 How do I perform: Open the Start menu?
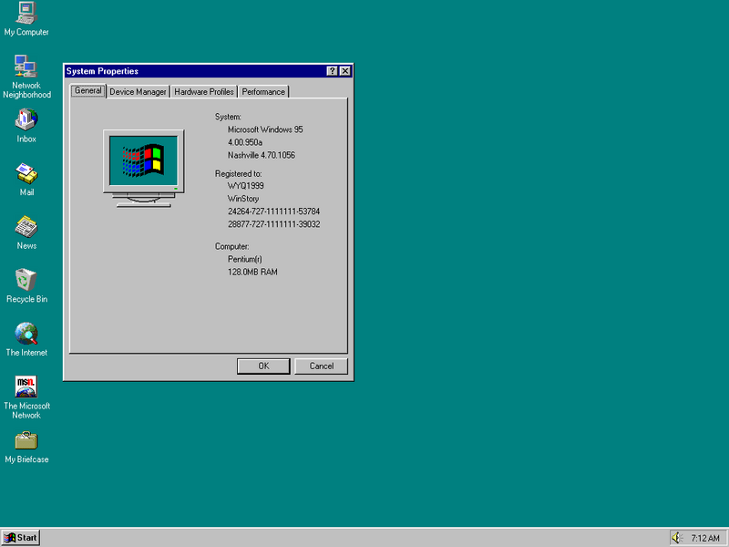pyautogui.click(x=20, y=537)
